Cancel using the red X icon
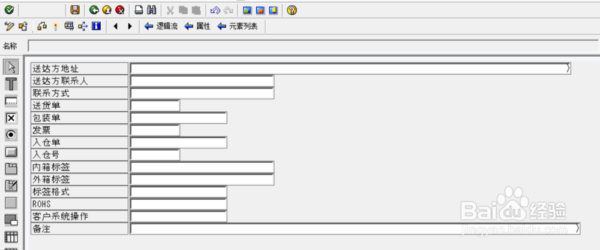600x250 pixels. coord(120,10)
